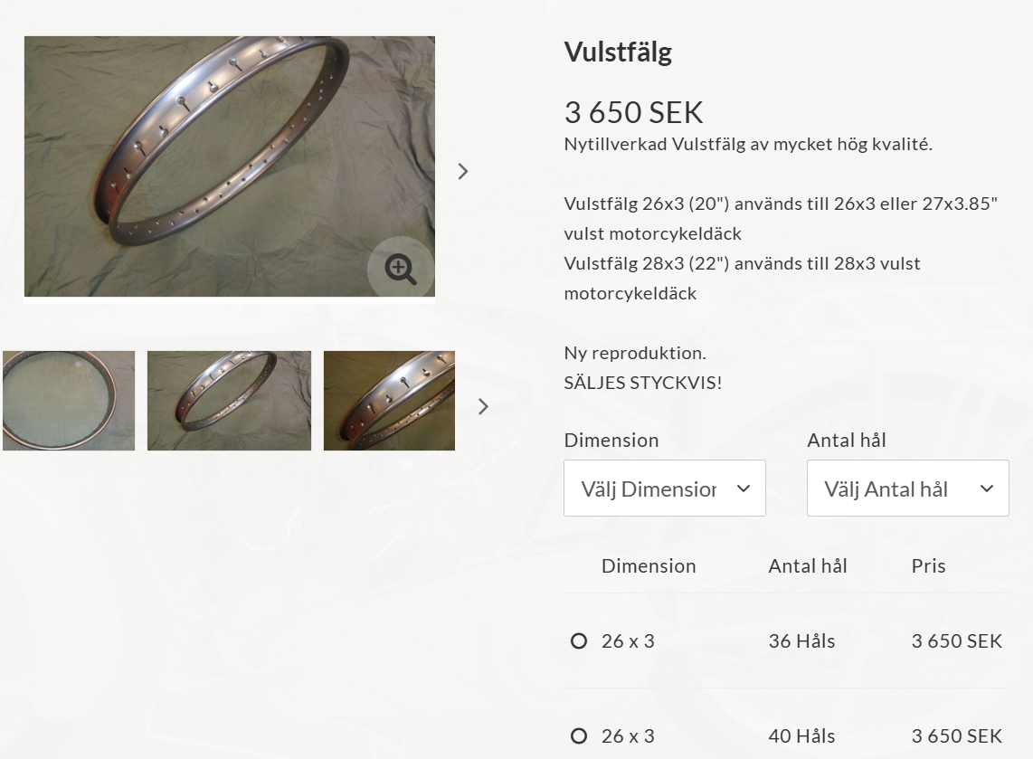Click the magnifier zoom icon on main image
Viewport: 1033px width, 759px height.
click(400, 269)
